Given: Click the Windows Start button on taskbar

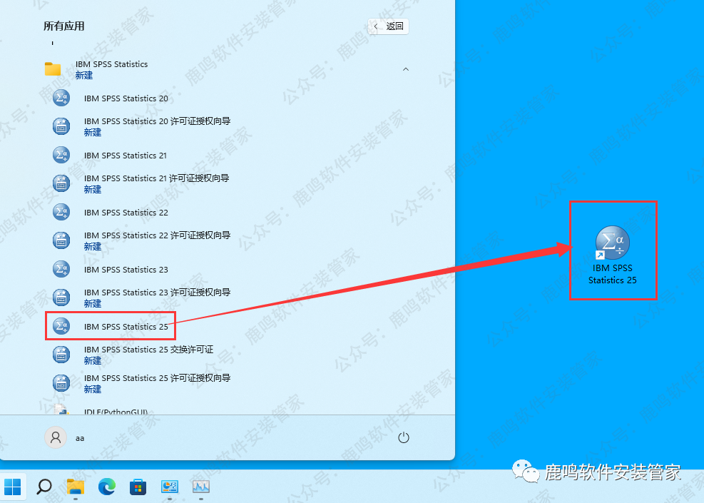Looking at the screenshot, I should pos(13,487).
